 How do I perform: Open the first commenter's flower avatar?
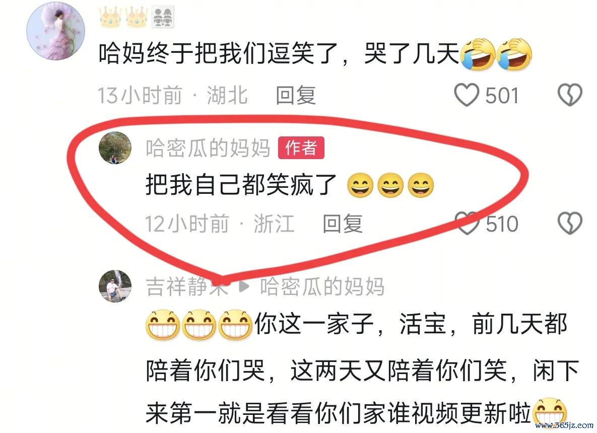click(x=55, y=31)
